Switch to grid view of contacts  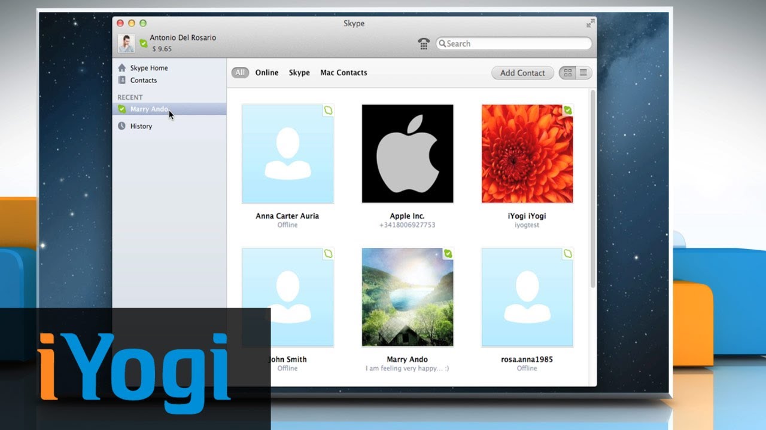(567, 73)
